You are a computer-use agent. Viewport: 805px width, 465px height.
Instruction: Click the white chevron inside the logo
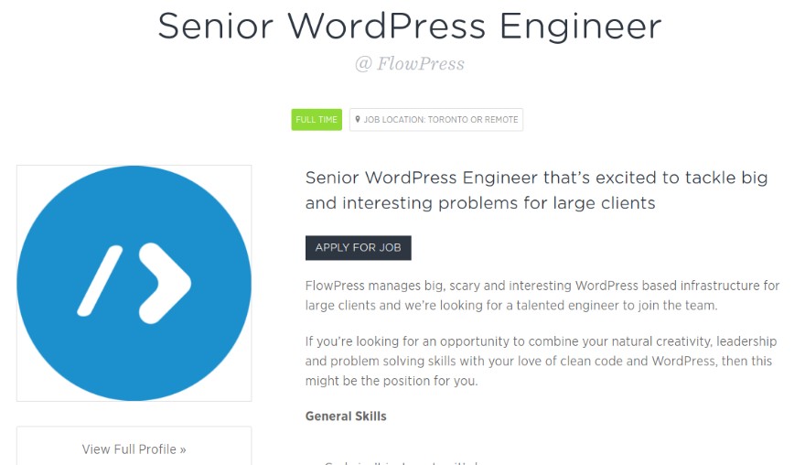(166, 283)
